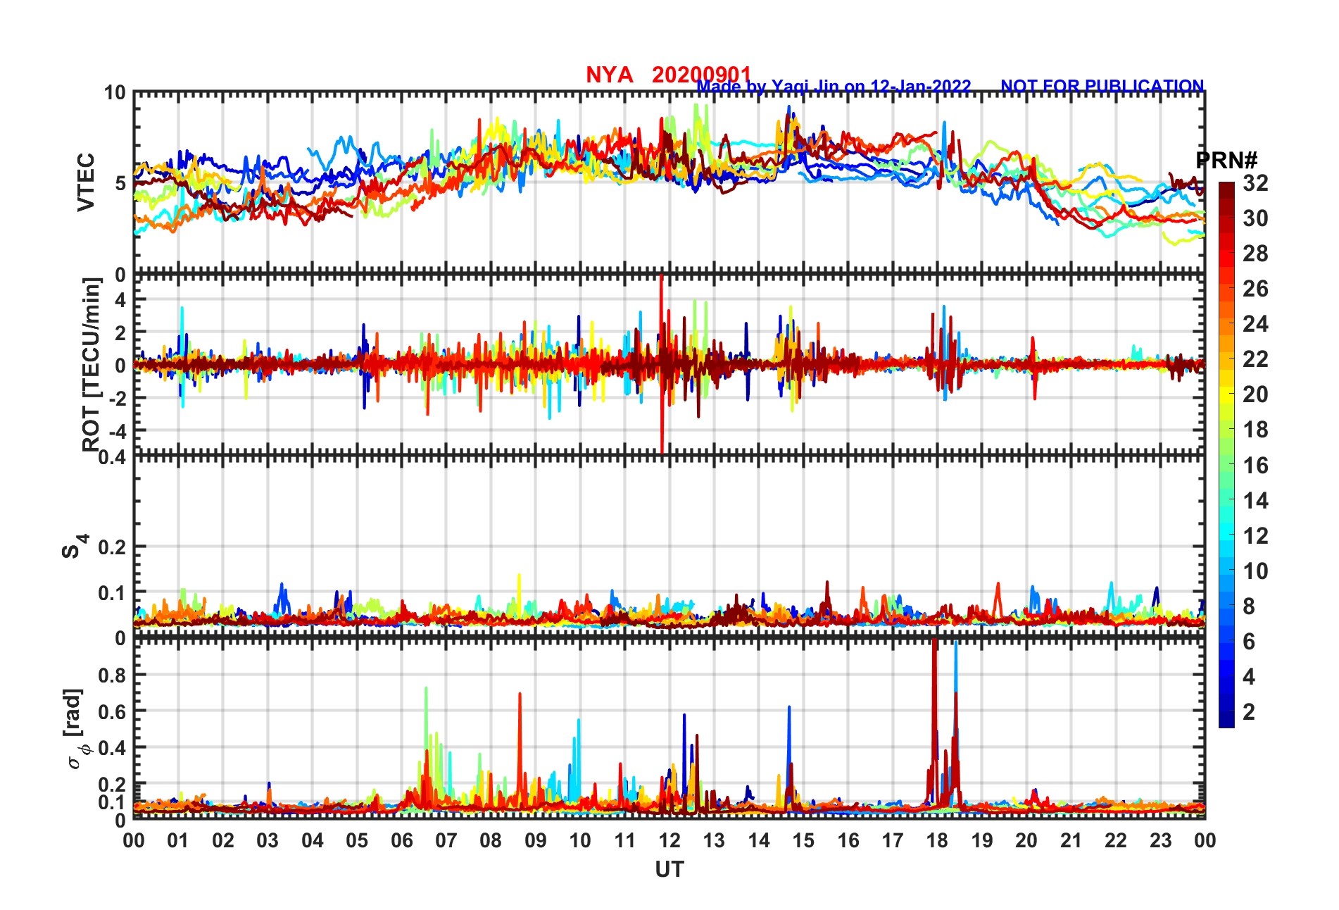Click UT axis hour label "05"

(357, 841)
